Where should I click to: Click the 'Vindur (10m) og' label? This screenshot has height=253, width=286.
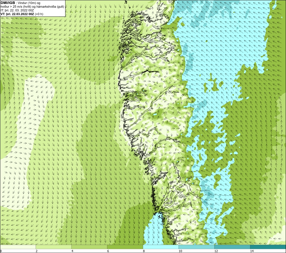click(29, 3)
